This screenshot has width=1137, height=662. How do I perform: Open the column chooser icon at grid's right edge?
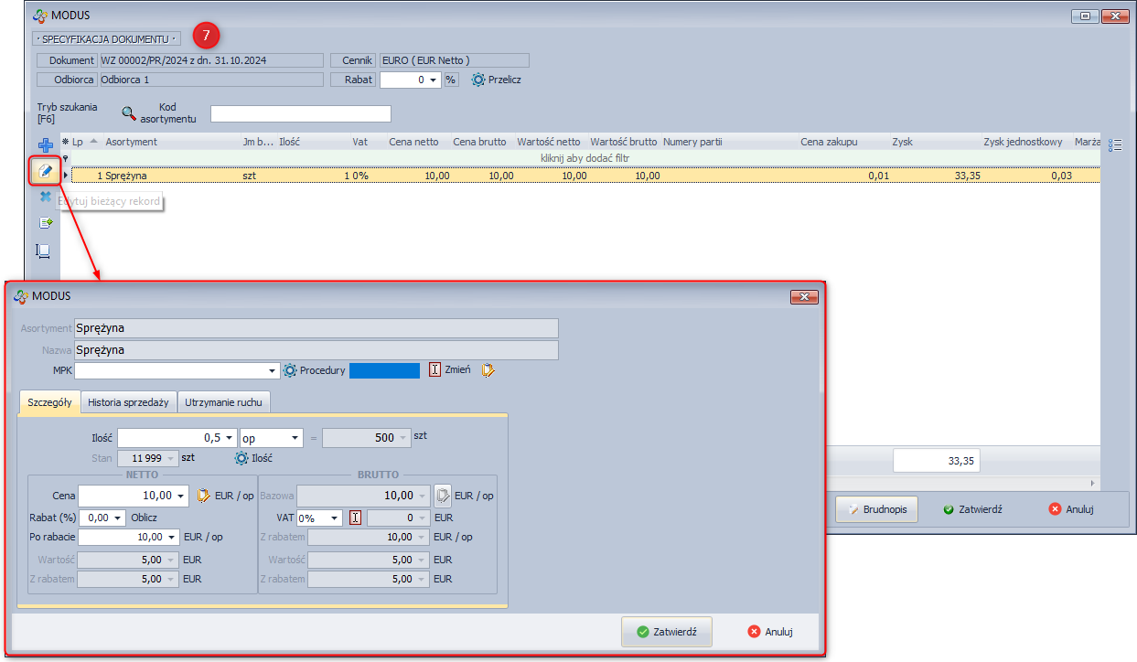[x=1114, y=145]
